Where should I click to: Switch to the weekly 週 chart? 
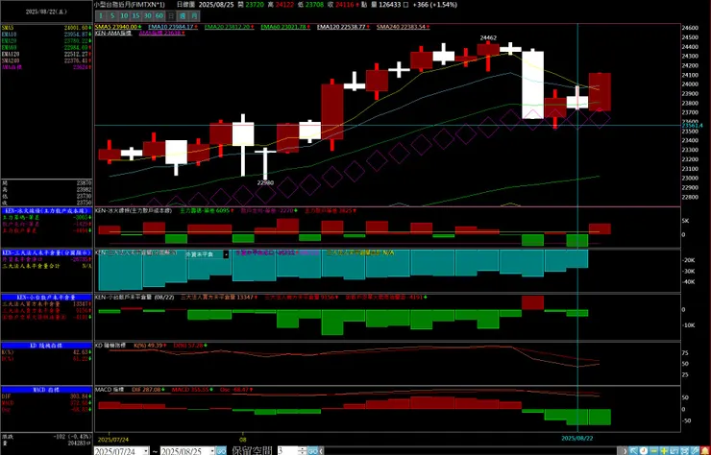click(183, 16)
